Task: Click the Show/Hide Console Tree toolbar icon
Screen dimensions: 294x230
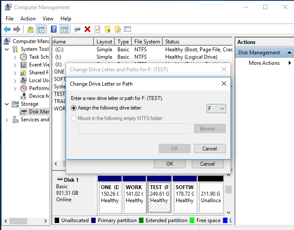Action: click(41, 29)
